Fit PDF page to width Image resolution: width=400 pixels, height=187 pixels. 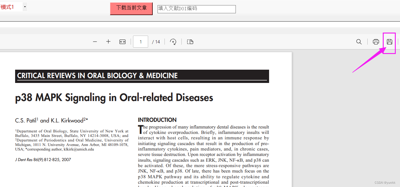[122, 42]
